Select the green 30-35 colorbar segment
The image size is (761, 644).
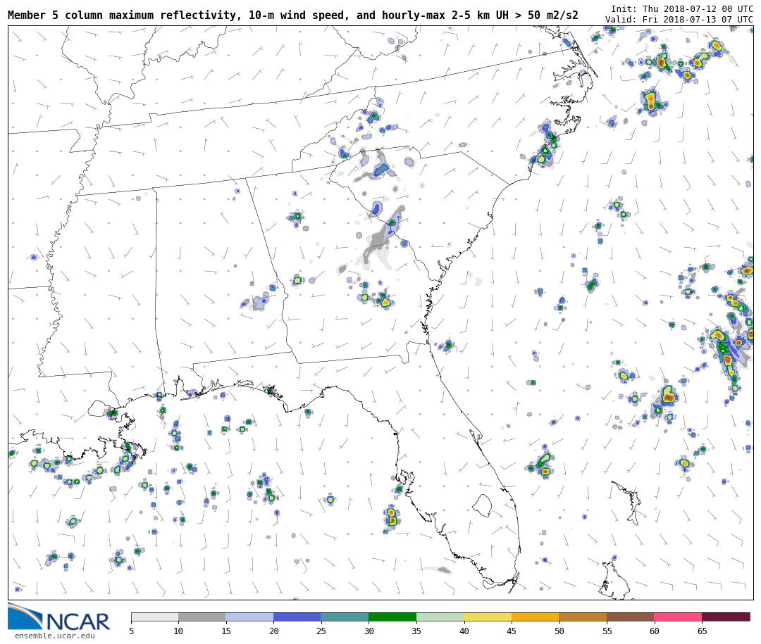[x=392, y=617]
